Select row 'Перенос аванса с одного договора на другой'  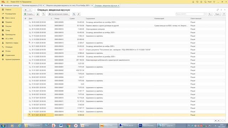124,26
